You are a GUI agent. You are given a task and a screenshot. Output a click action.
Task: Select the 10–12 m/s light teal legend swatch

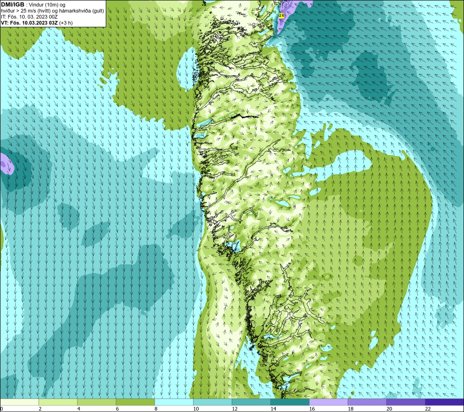pyautogui.click(x=213, y=402)
